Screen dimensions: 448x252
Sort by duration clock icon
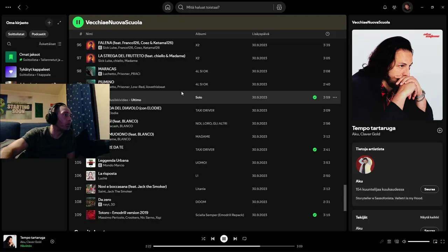328,34
